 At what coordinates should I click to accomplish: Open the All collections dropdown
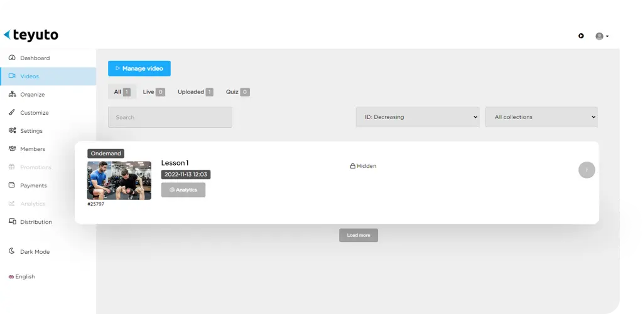pyautogui.click(x=541, y=117)
